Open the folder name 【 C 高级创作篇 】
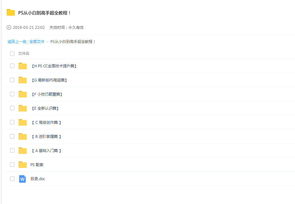This screenshot has width=295, height=204. (46, 123)
